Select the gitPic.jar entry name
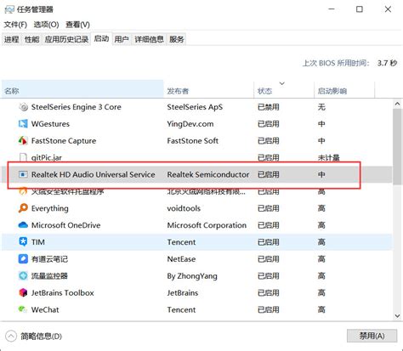The height and width of the screenshot is (351, 403). (x=47, y=157)
